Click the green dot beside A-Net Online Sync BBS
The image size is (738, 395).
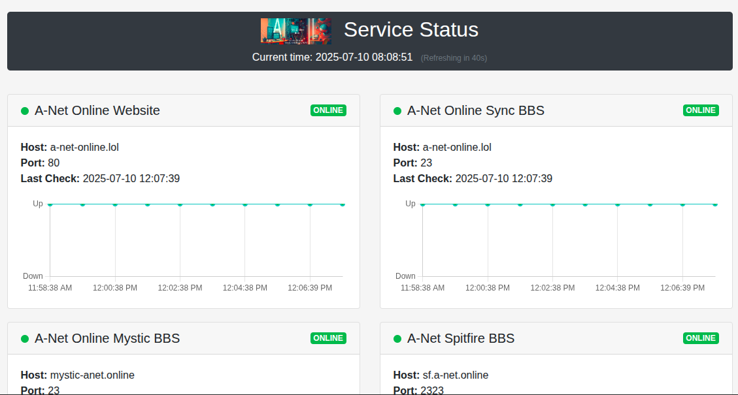click(x=397, y=111)
